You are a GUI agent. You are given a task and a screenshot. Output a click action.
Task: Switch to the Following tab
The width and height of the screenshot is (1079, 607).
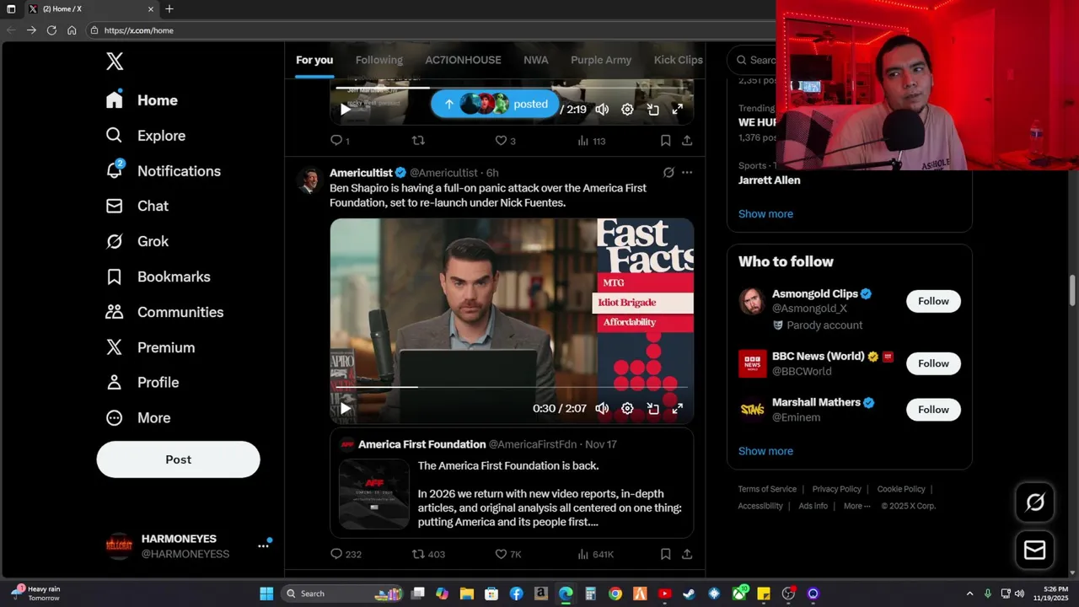(x=378, y=60)
